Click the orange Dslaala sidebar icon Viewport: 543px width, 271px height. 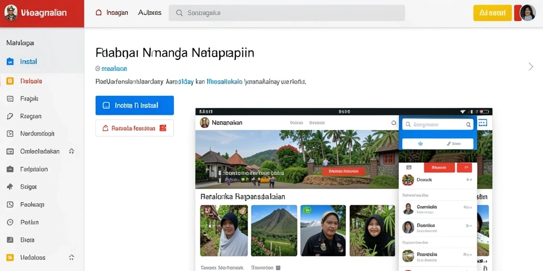(10, 81)
